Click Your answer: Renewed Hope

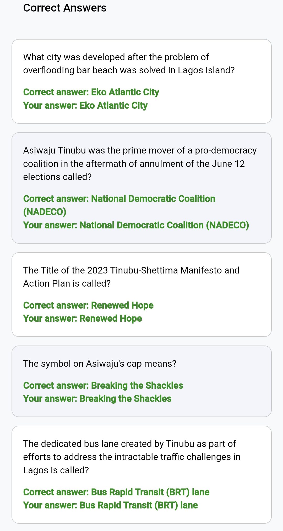[83, 319]
